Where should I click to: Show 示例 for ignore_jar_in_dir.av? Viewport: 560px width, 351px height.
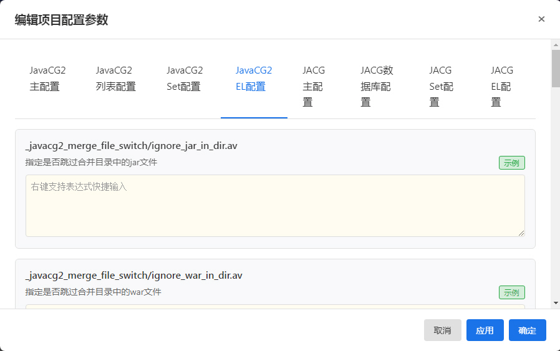(512, 163)
